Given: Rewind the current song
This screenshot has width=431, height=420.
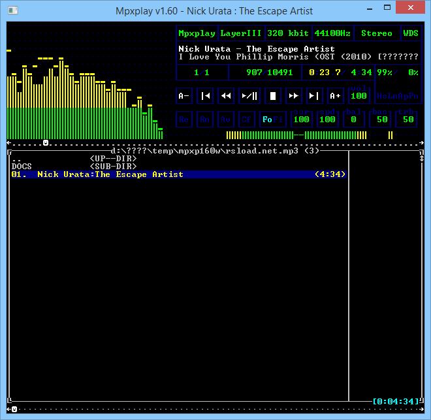Looking at the screenshot, I should [226, 96].
